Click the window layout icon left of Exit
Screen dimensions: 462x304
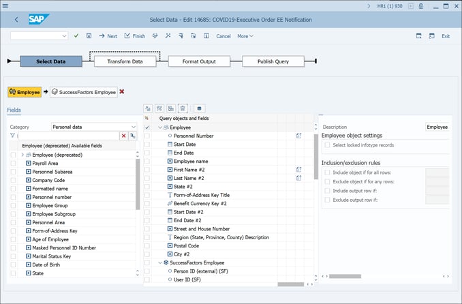click(431, 36)
